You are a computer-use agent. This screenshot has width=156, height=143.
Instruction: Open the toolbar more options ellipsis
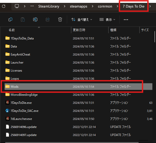[x=126, y=20]
